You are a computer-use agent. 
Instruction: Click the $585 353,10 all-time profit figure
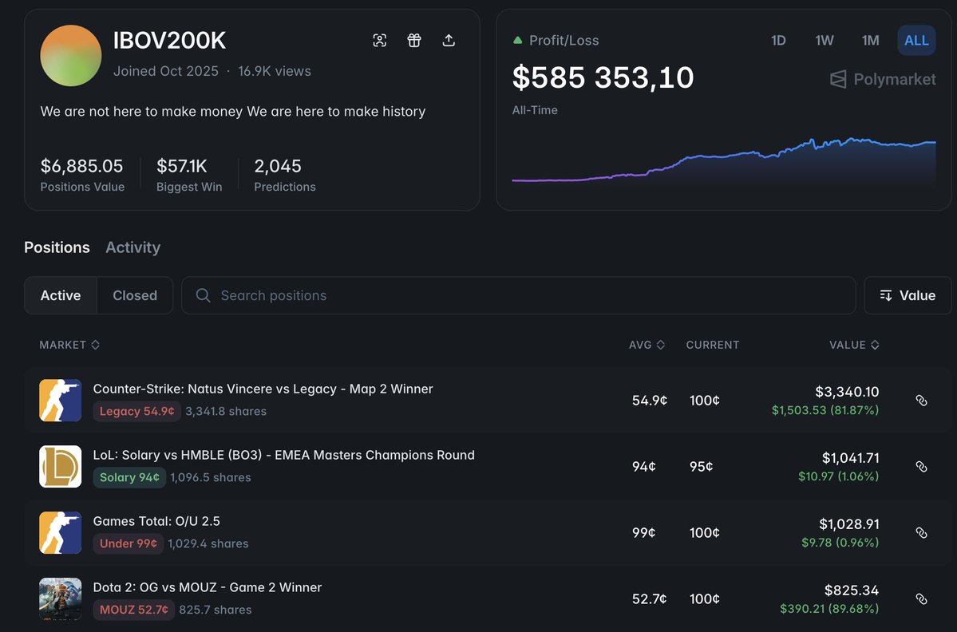(603, 77)
